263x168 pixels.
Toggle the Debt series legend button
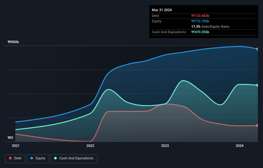click(15, 158)
